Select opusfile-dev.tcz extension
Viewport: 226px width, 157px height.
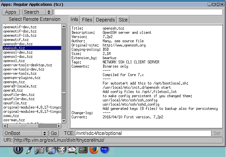(32, 95)
